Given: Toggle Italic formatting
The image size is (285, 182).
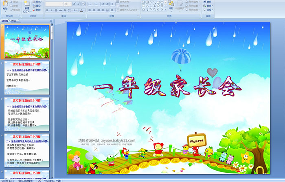Looking at the screenshot, I should coord(51,10).
